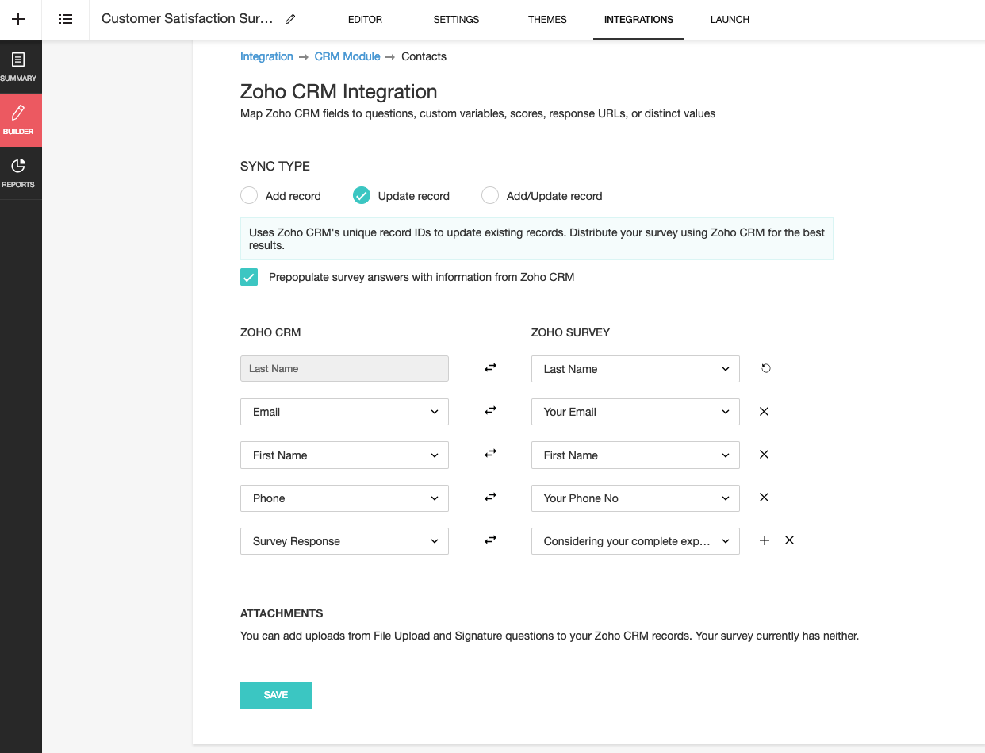
Task: Switch to the Launch tab
Action: point(730,20)
